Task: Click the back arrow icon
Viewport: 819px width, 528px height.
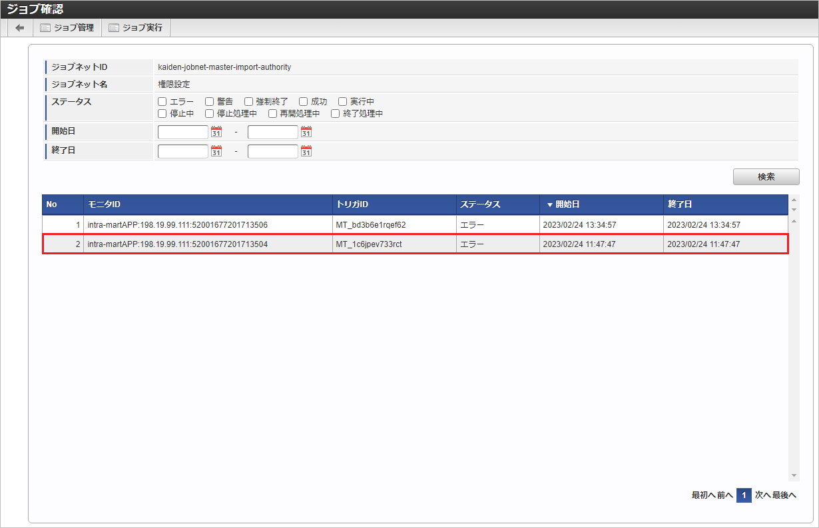Action: (20, 28)
